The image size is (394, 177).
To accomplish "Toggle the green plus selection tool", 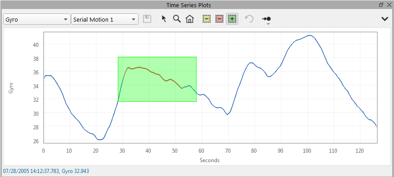I will point(232,19).
